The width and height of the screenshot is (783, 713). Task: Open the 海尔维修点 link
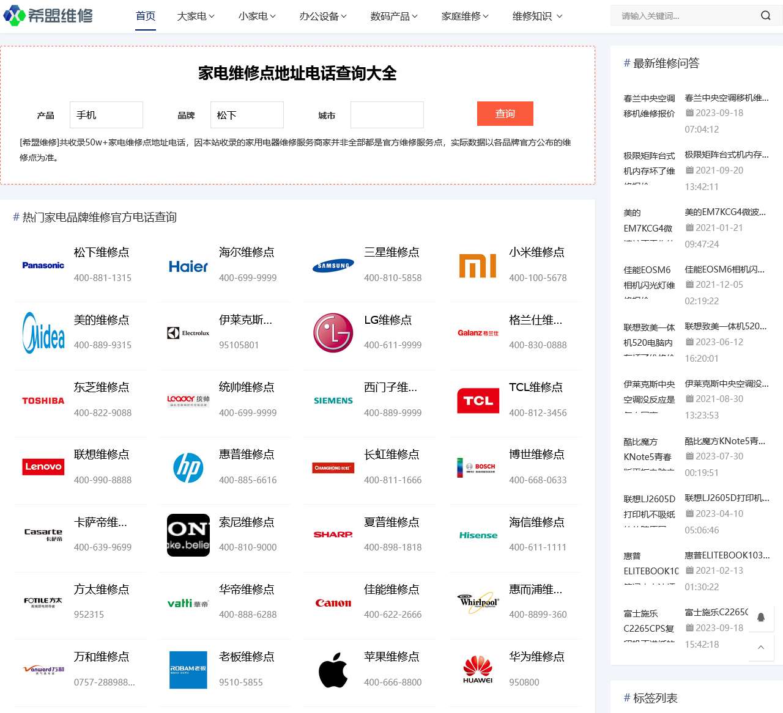point(247,252)
